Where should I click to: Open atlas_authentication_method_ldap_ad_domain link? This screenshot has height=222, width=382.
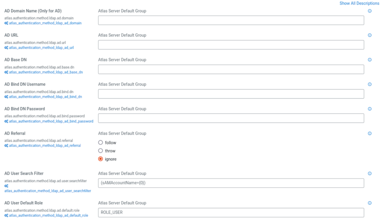[45, 23]
